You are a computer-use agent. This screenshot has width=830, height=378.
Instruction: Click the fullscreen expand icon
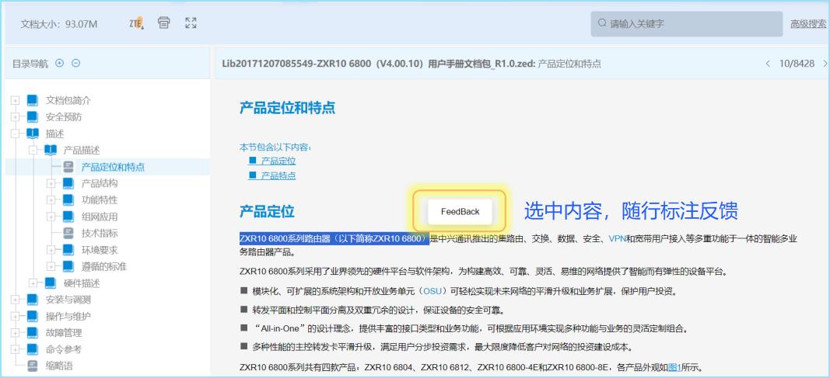tap(191, 23)
